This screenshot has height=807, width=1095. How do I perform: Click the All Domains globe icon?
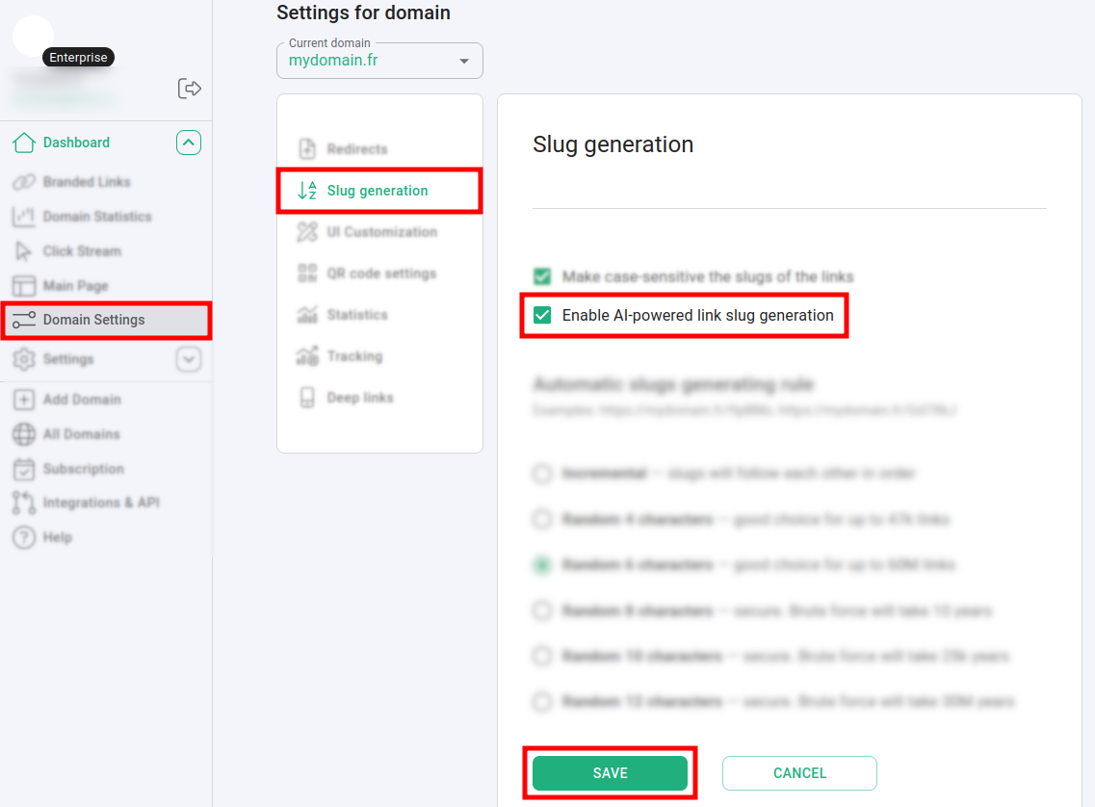coord(24,434)
